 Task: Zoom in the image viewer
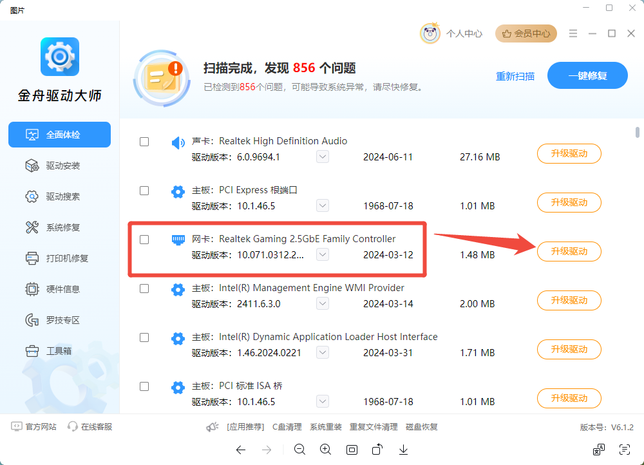(325, 450)
